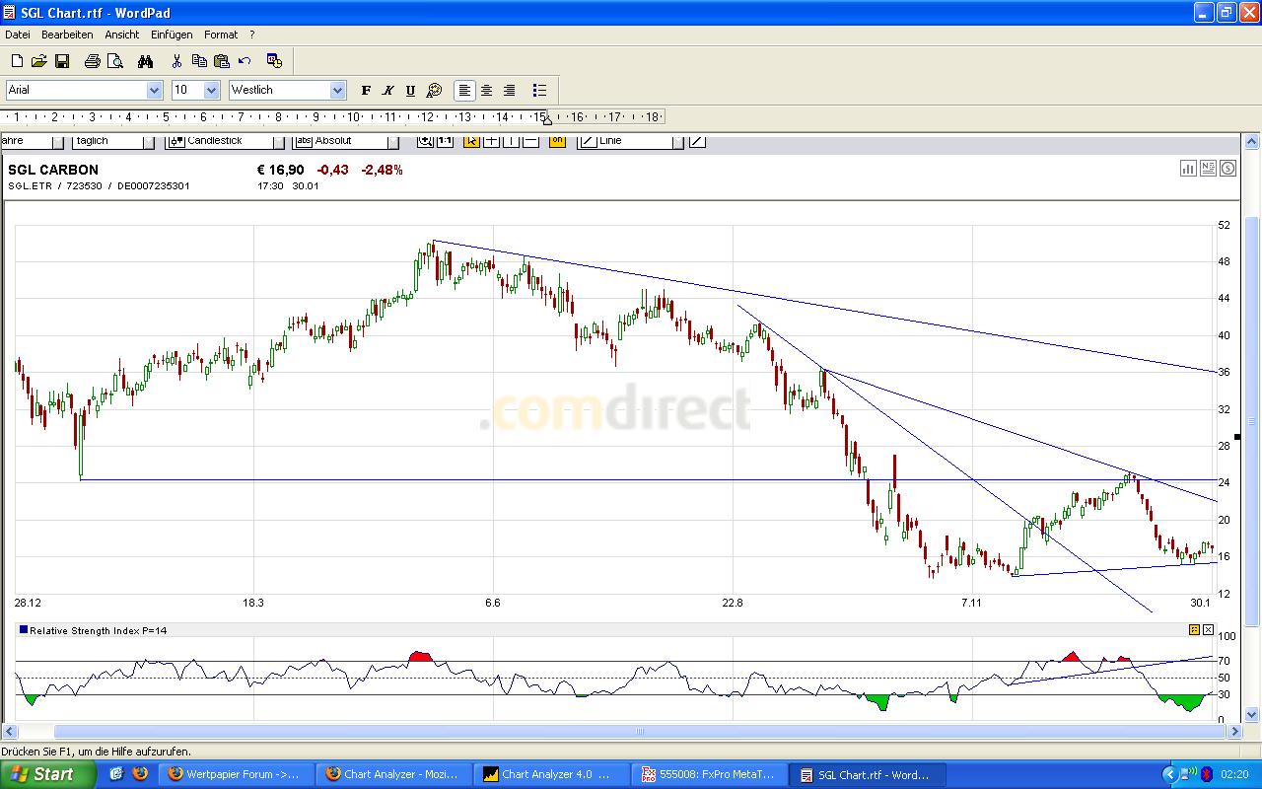Screen dimensions: 1262x789
Task: Align text left
Action: [464, 91]
